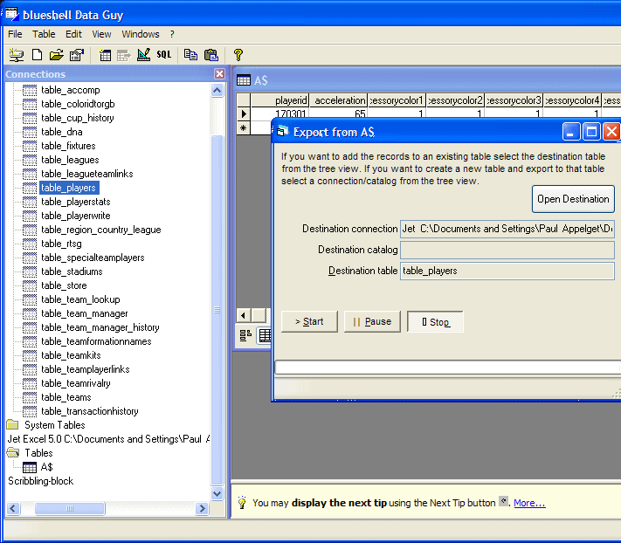Click the properties toolbar icon

[77, 55]
